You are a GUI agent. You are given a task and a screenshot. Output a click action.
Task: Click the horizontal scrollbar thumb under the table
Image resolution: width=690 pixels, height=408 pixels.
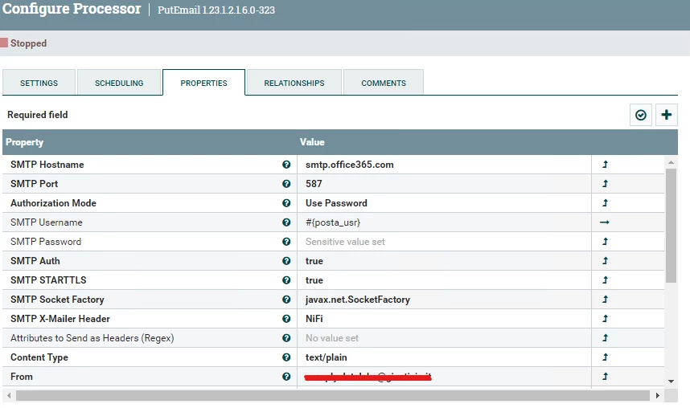(333, 396)
